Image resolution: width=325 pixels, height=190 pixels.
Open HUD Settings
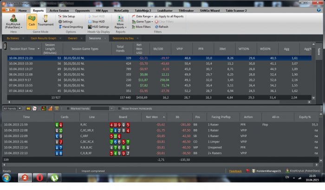point(98,27)
